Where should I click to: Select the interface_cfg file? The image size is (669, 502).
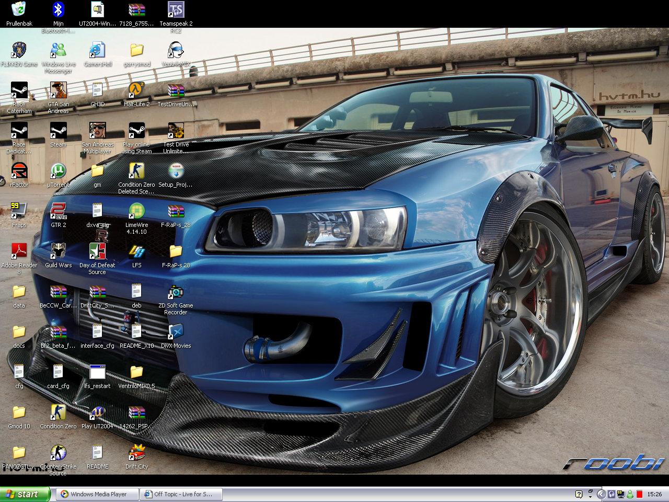click(98, 336)
